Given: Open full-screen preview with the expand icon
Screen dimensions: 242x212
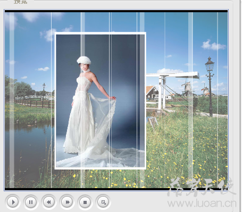Looking at the screenshot, I should click(103, 202).
